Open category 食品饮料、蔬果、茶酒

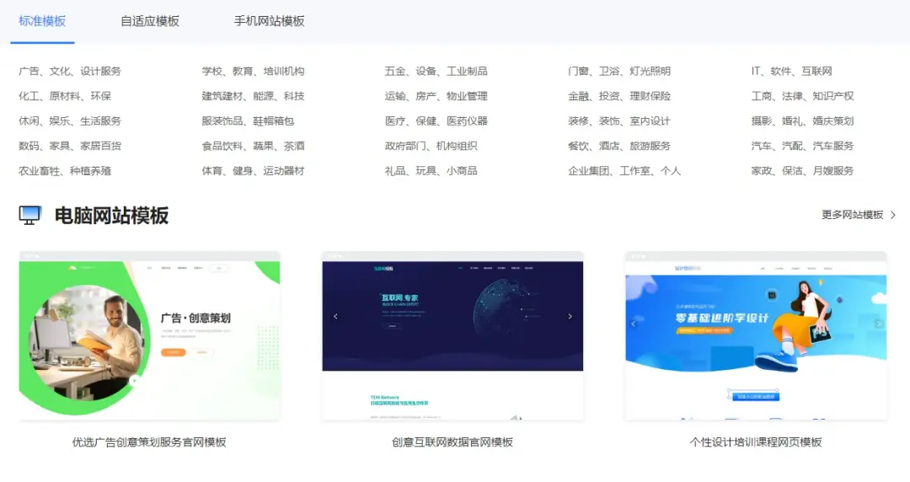point(253,147)
